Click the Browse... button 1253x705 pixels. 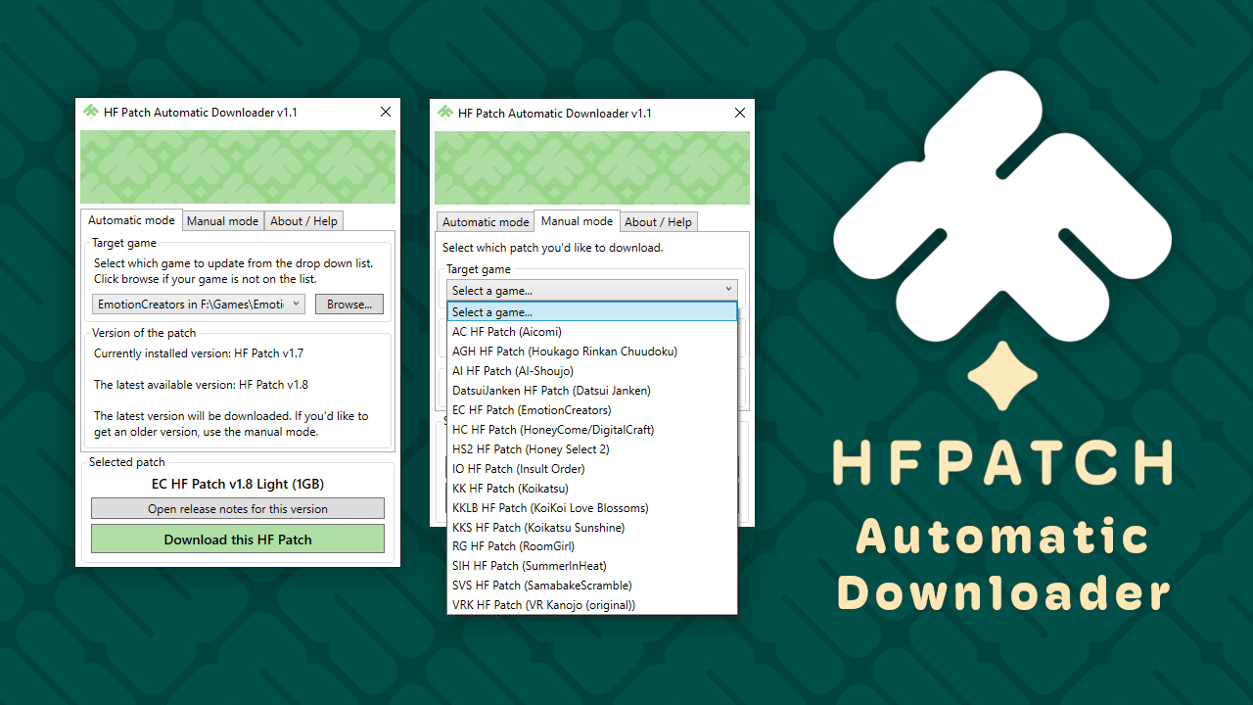[x=349, y=305]
